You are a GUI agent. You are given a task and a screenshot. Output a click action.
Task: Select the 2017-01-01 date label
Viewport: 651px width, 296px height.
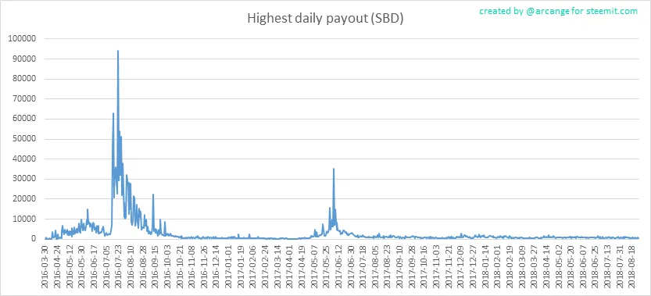pos(229,266)
